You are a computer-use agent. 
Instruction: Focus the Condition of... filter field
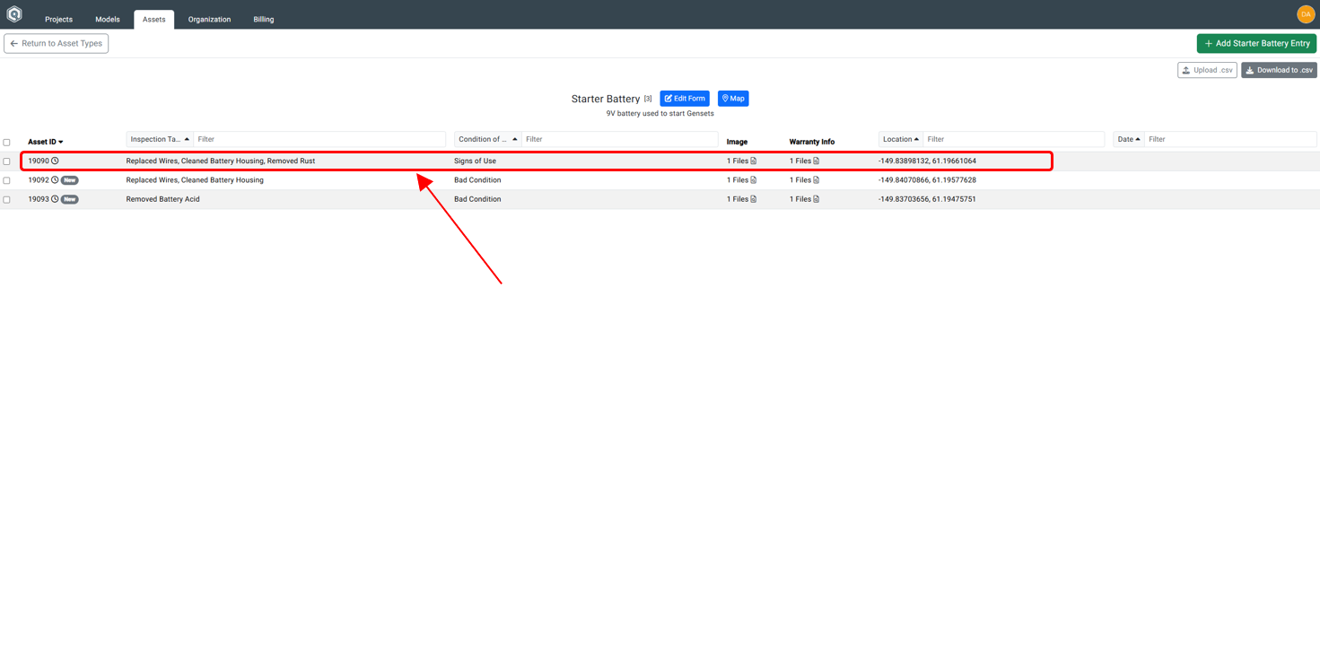pyautogui.click(x=620, y=139)
